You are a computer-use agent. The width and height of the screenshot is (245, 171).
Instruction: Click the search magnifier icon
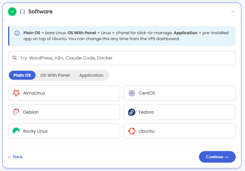point(15,58)
